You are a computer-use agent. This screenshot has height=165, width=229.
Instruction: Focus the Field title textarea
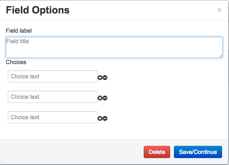[x=114, y=47]
